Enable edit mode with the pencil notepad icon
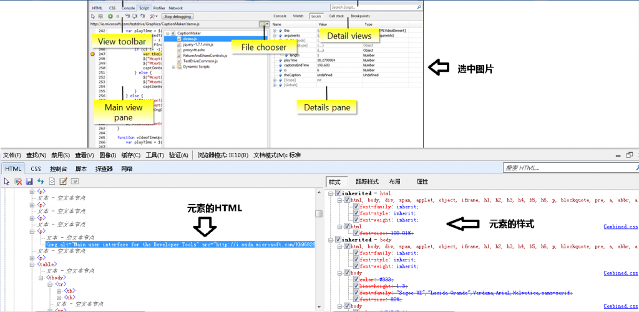Image resolution: width=639 pixels, height=312 pixels. [x=64, y=181]
